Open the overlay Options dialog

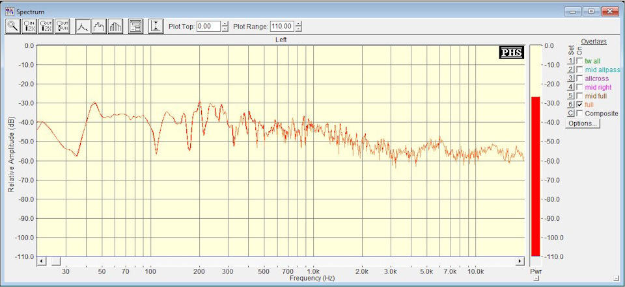tap(583, 123)
